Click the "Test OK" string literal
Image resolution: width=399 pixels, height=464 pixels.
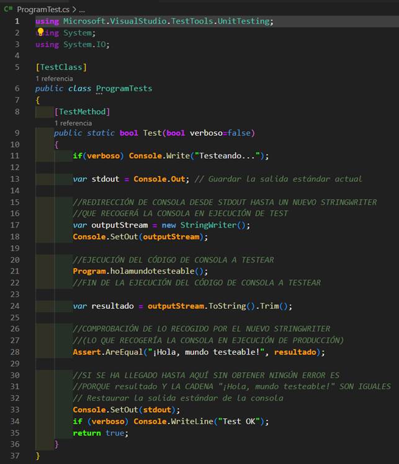[239, 421]
